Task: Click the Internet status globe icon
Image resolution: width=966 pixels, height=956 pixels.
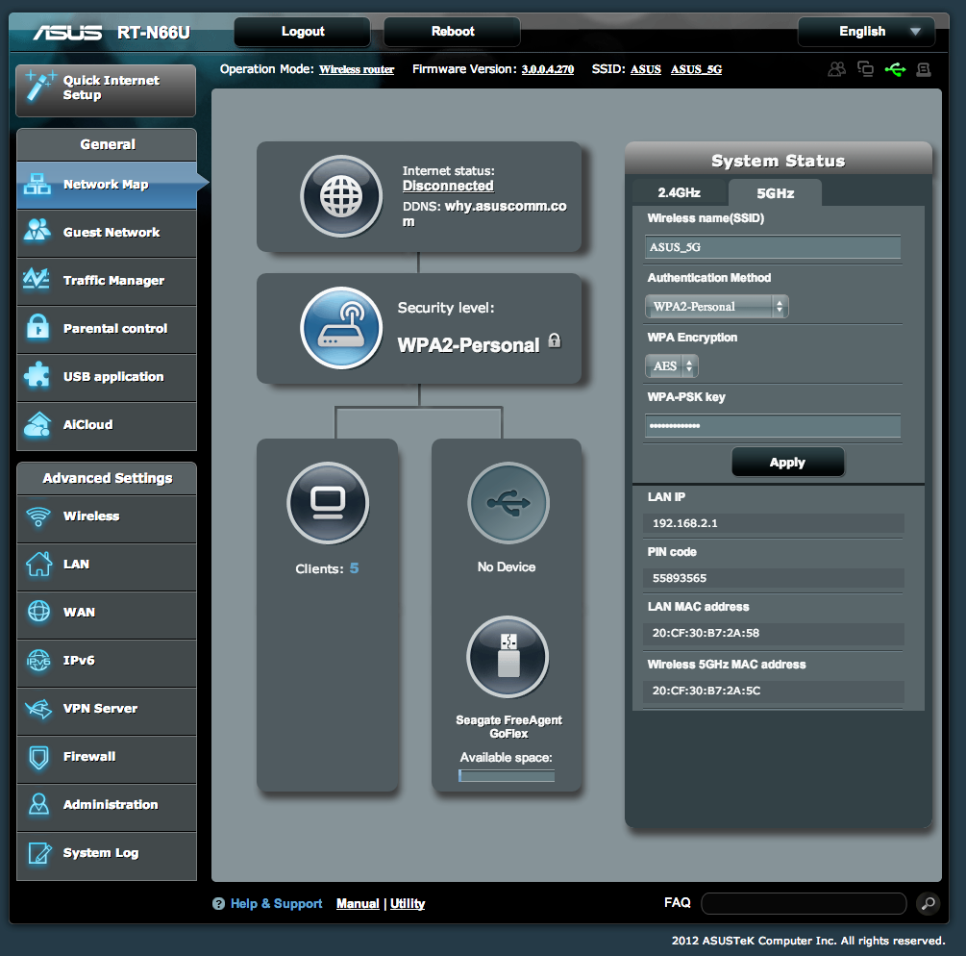Action: [x=341, y=196]
